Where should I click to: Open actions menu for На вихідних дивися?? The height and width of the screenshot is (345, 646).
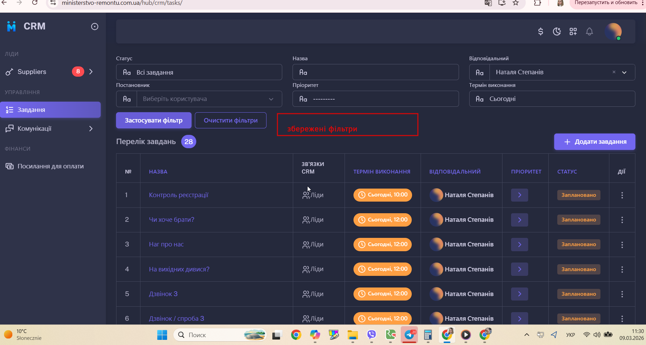coord(622,269)
